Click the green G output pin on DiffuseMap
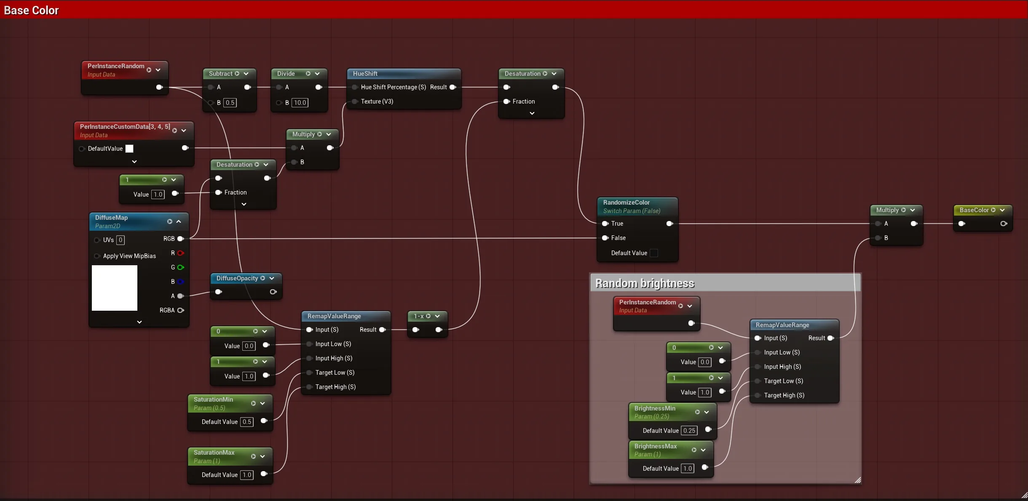The image size is (1028, 501). tap(181, 267)
